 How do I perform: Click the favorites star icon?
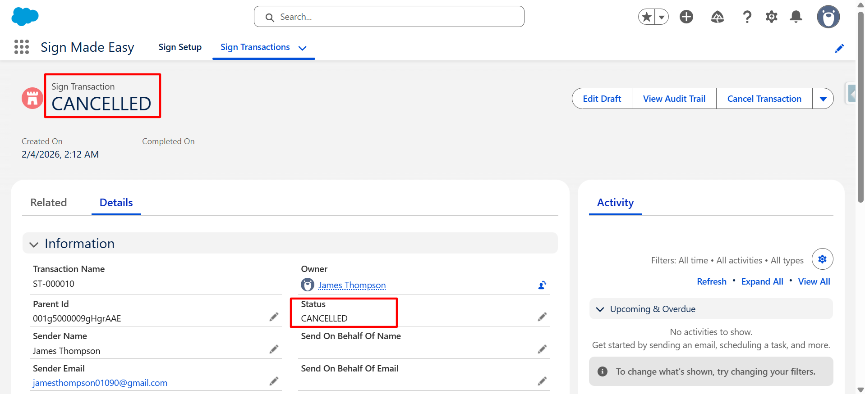pyautogui.click(x=647, y=17)
